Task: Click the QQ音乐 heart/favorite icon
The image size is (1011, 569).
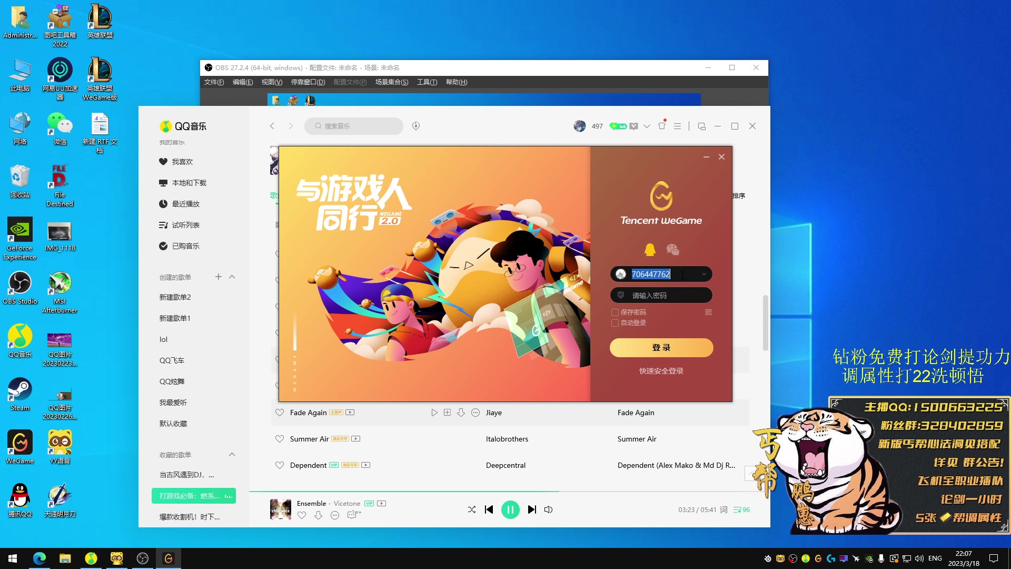Action: coord(301,515)
